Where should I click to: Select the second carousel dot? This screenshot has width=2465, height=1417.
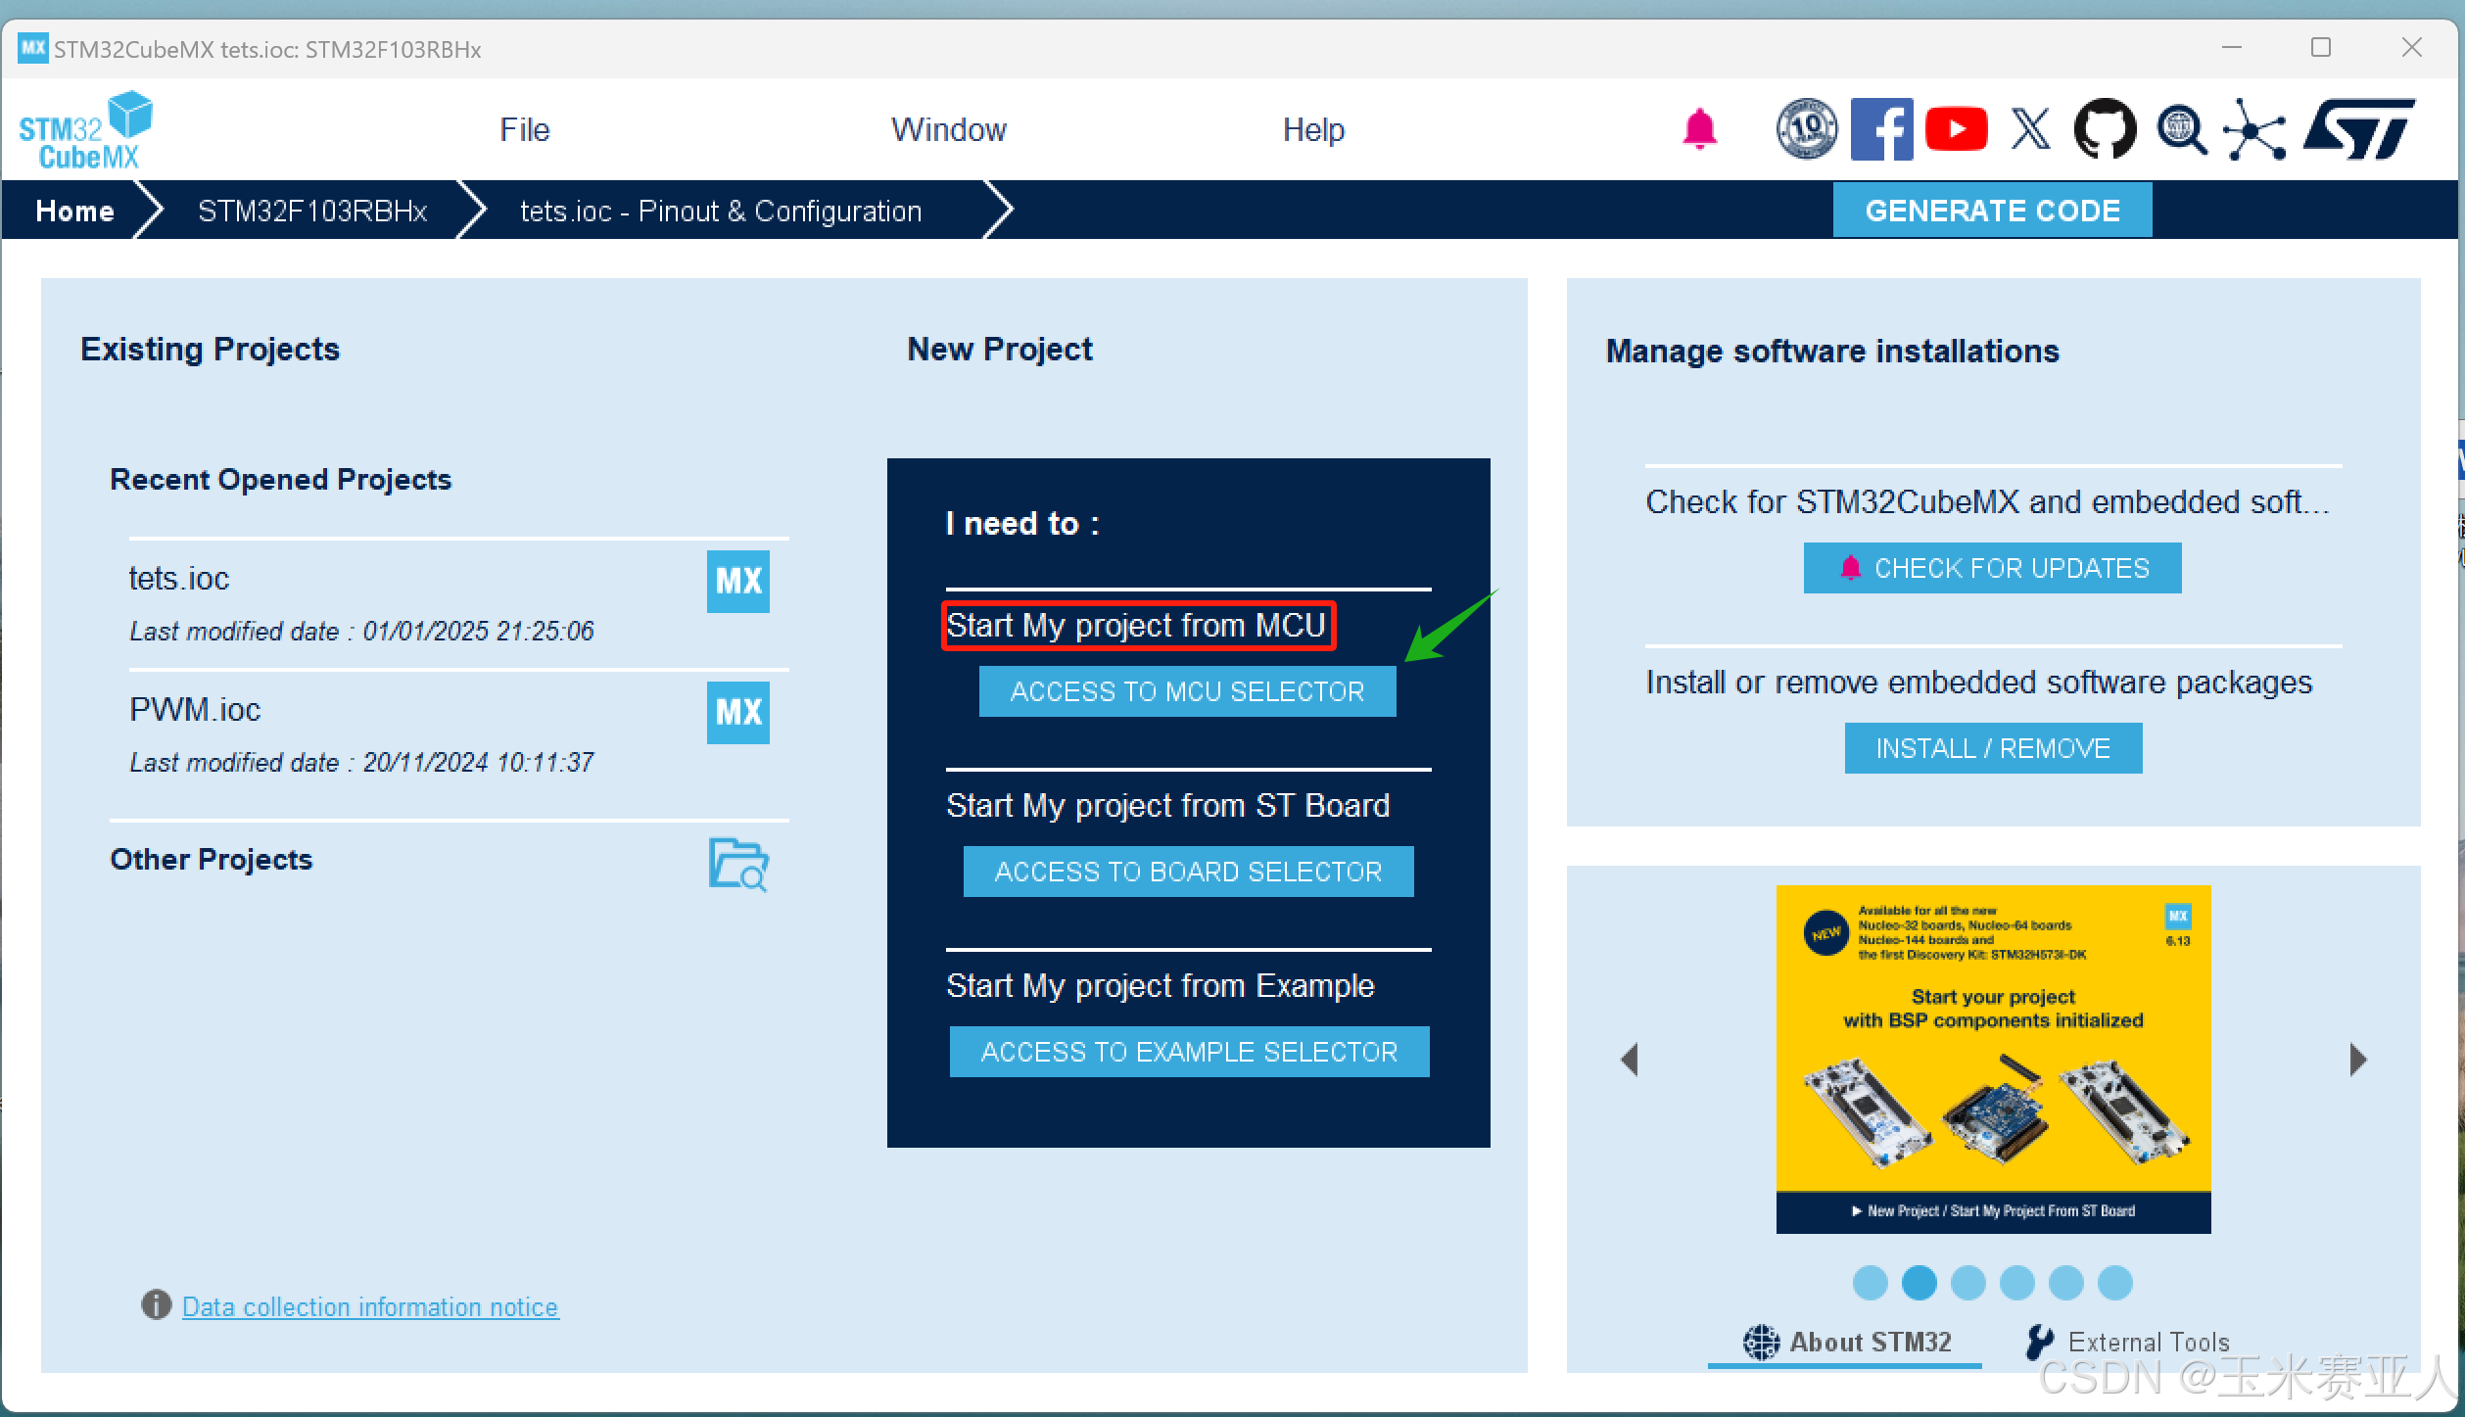tap(1919, 1282)
